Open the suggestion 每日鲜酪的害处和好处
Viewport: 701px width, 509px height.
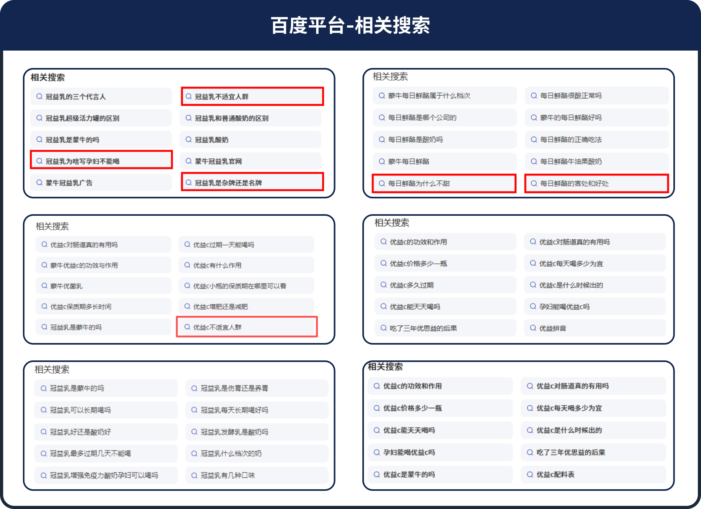pos(596,183)
